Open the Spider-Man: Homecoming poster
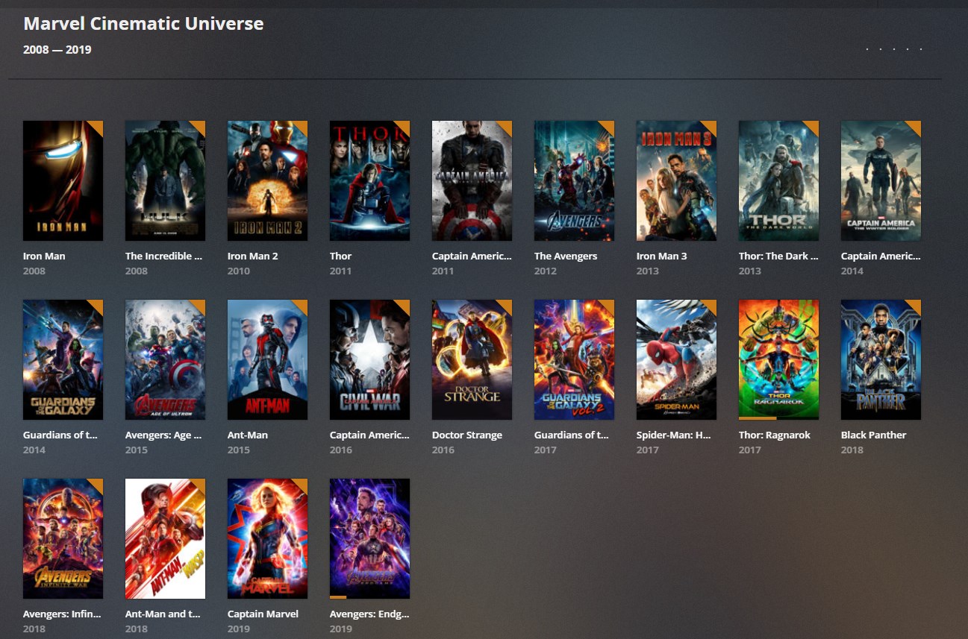Screen dimensions: 968x639 click(x=676, y=360)
